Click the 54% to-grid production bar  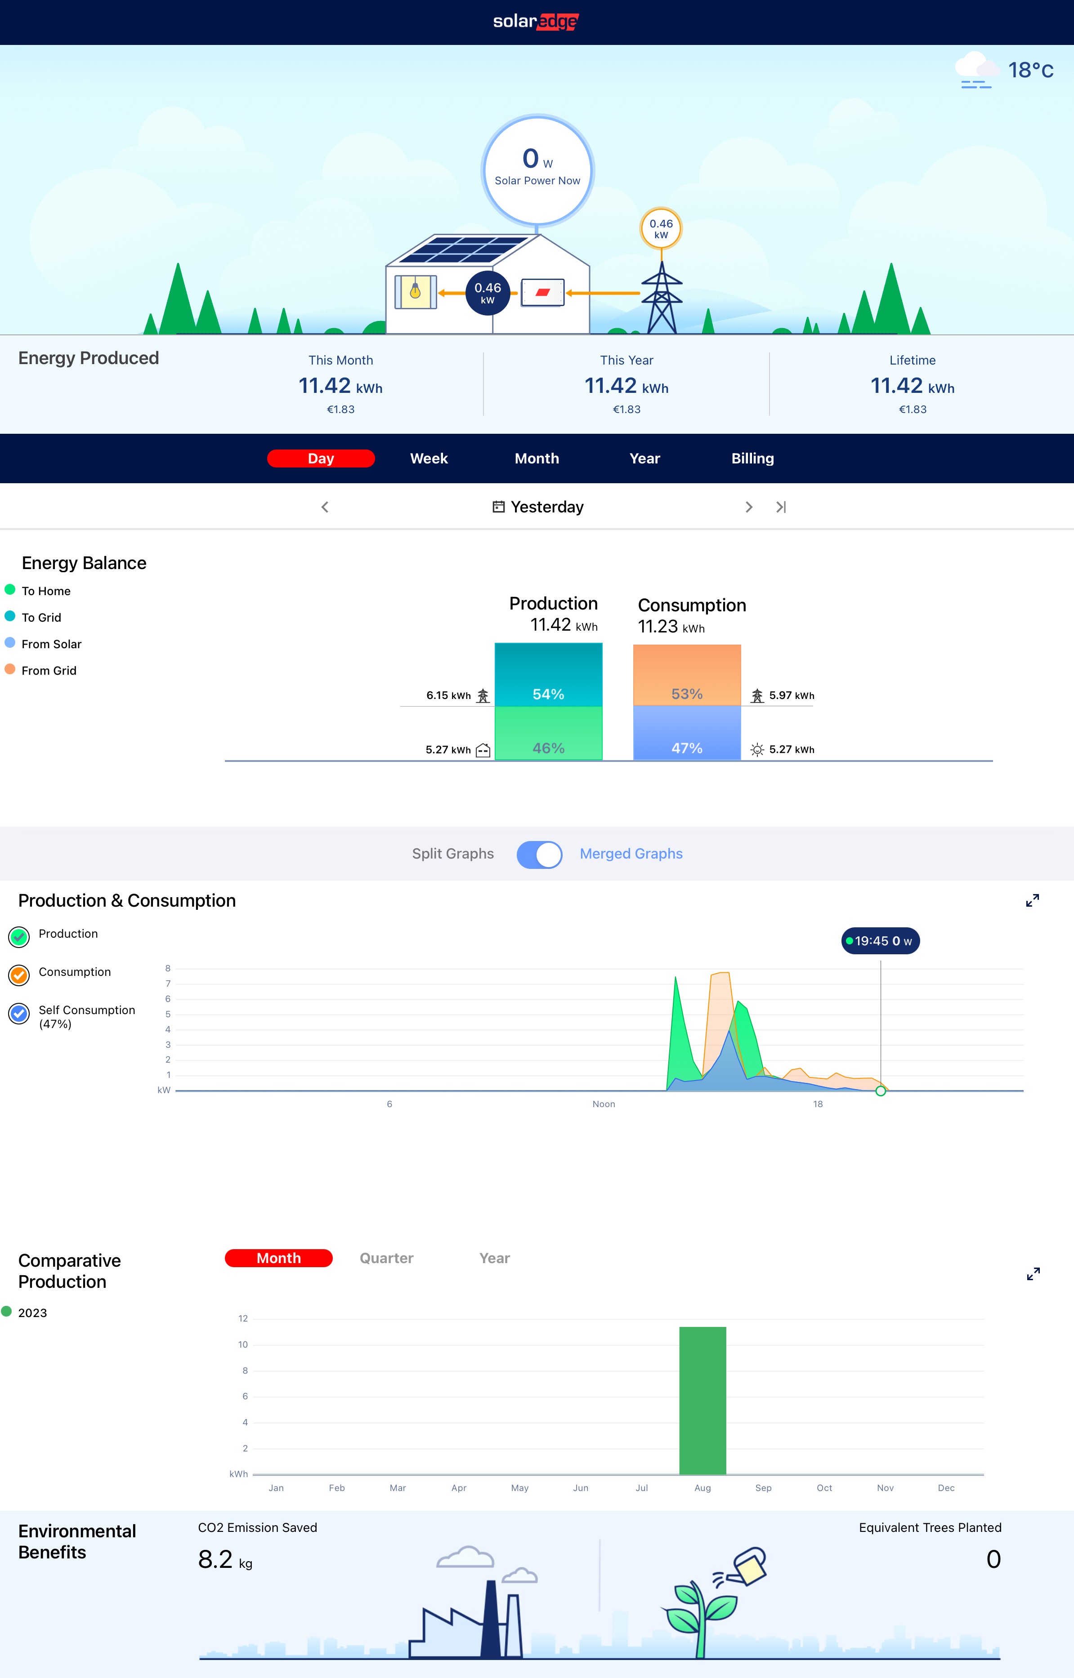point(548,675)
